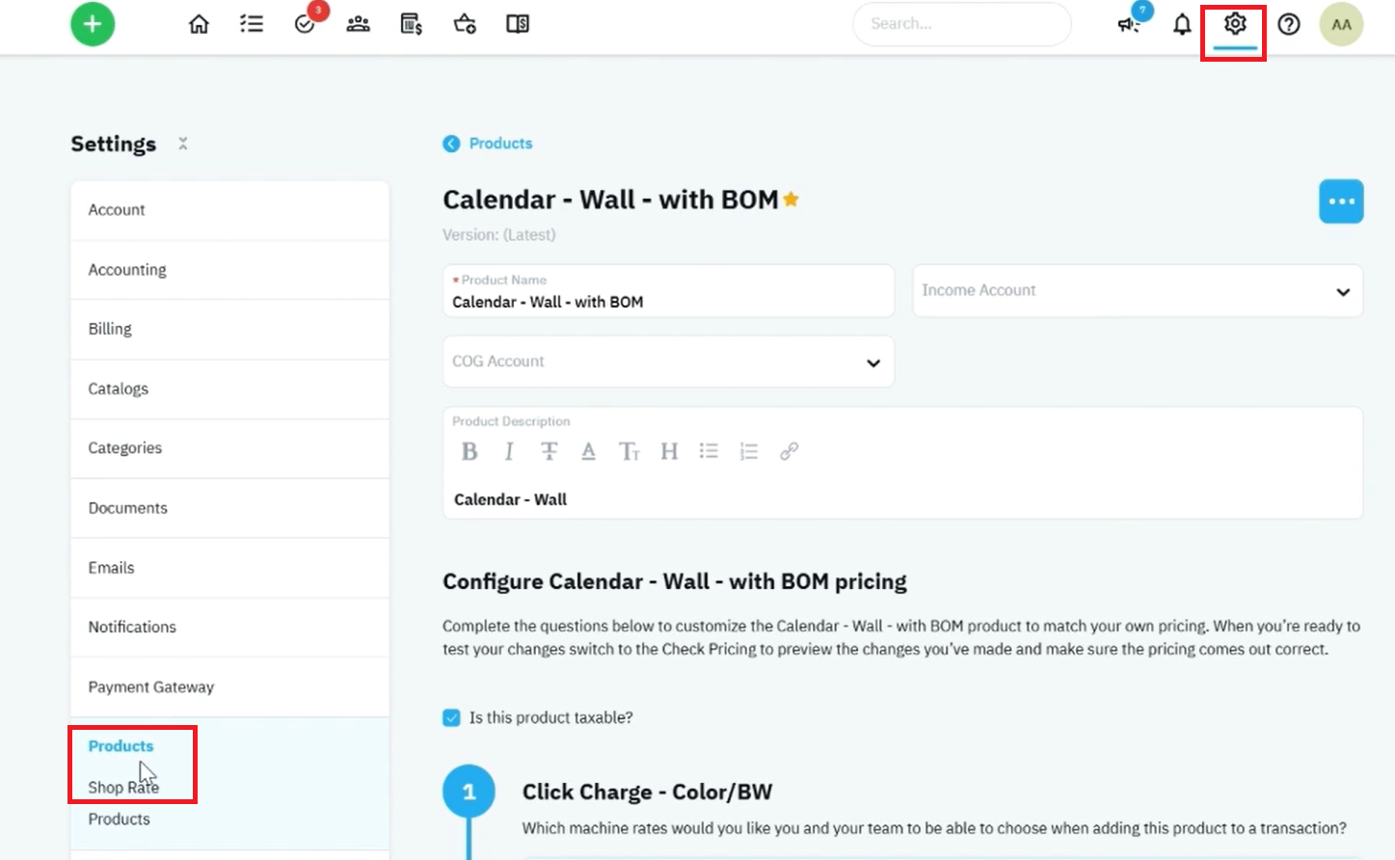Open the customers people icon
This screenshot has width=1395, height=860.
tap(358, 24)
